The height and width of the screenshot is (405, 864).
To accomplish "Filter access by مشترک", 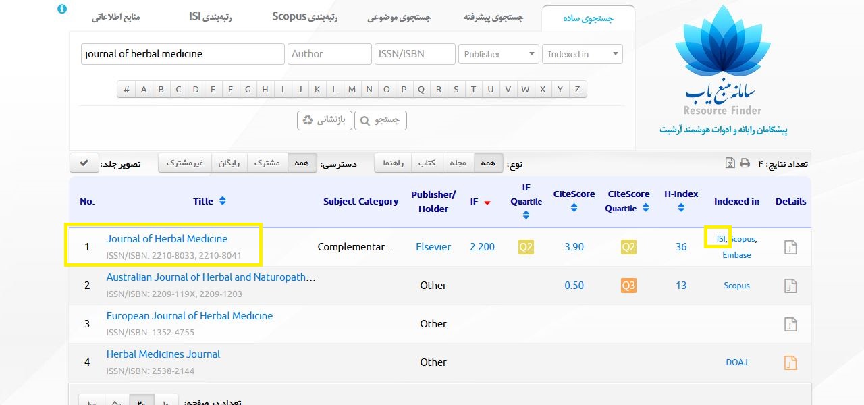I will [267, 163].
